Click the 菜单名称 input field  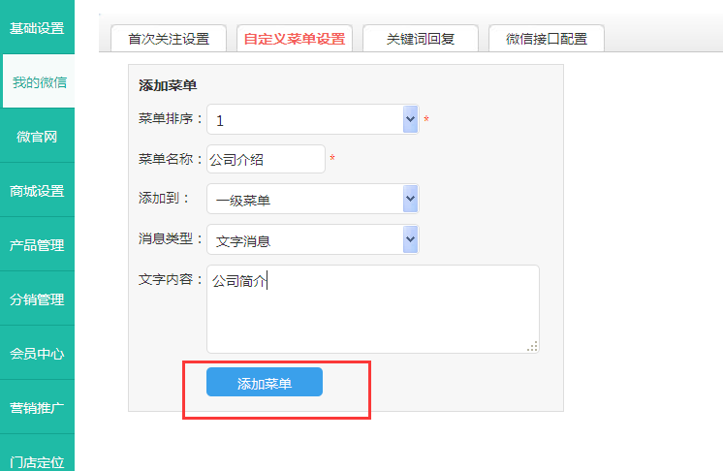point(266,159)
